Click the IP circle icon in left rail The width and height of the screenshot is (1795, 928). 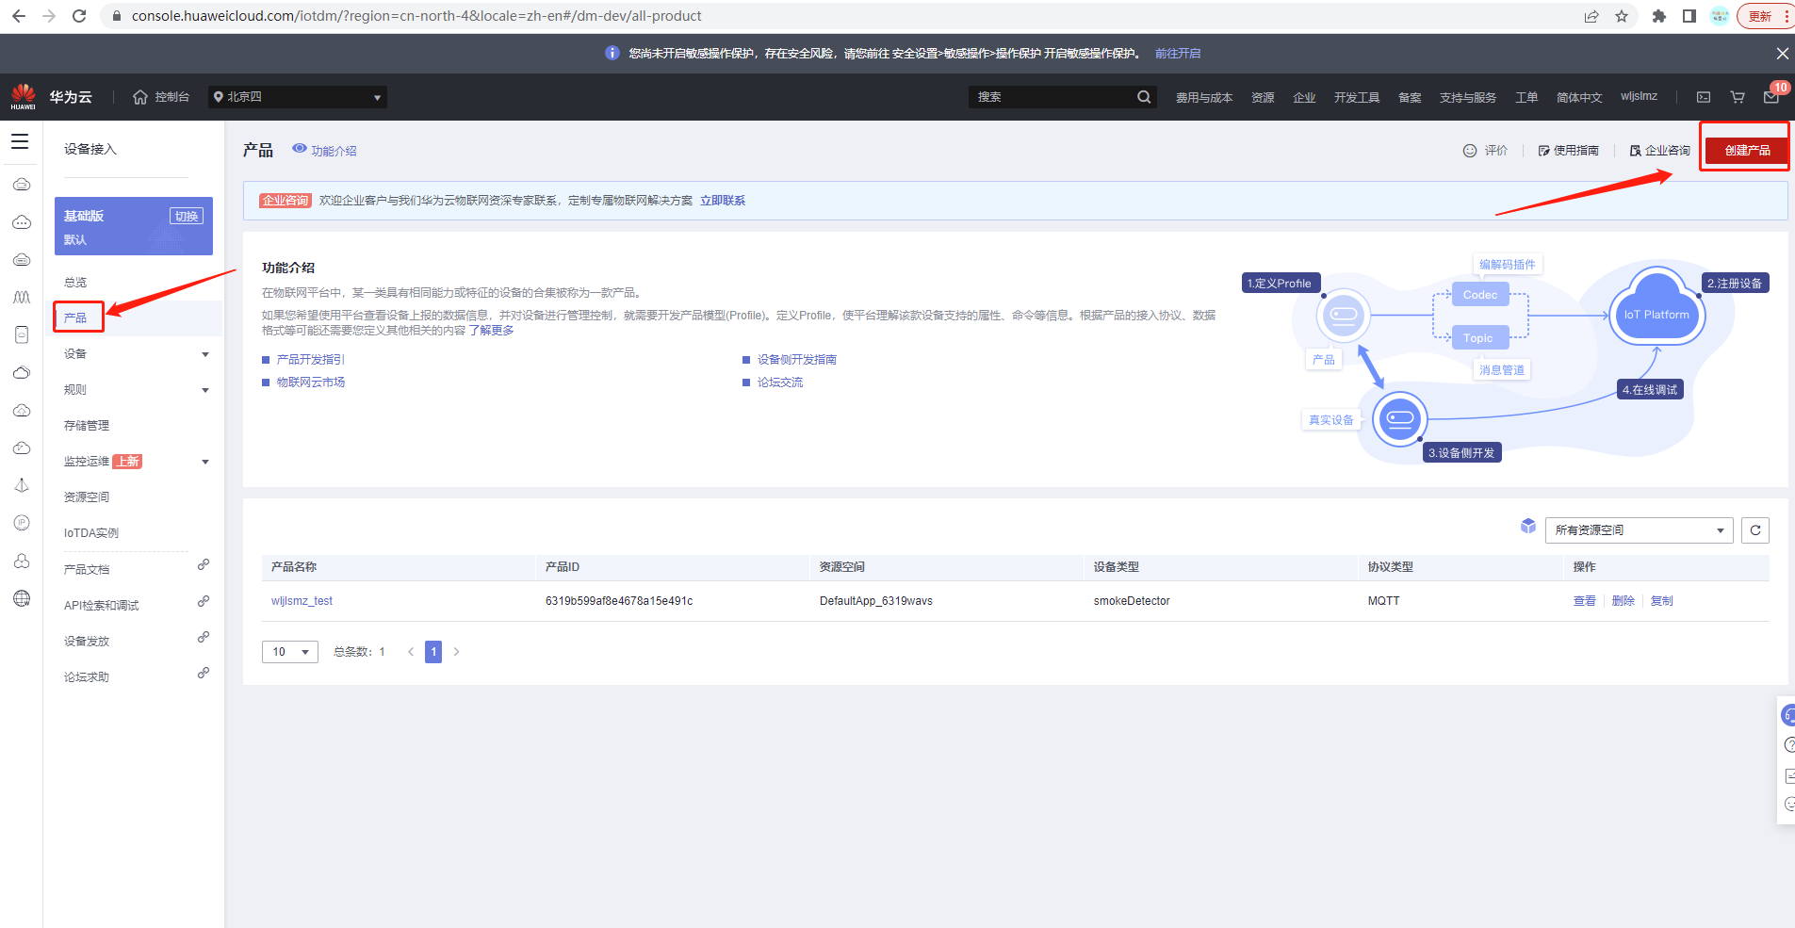click(22, 523)
